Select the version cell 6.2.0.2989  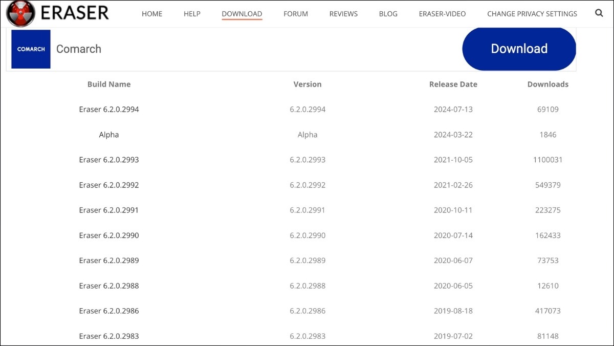coord(308,261)
